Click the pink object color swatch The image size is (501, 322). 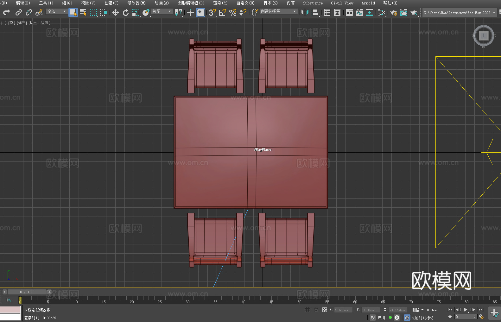pos(10,310)
